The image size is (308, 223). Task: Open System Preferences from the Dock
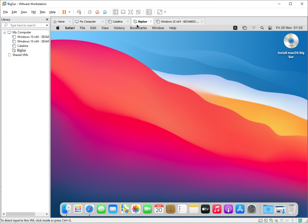(251, 209)
